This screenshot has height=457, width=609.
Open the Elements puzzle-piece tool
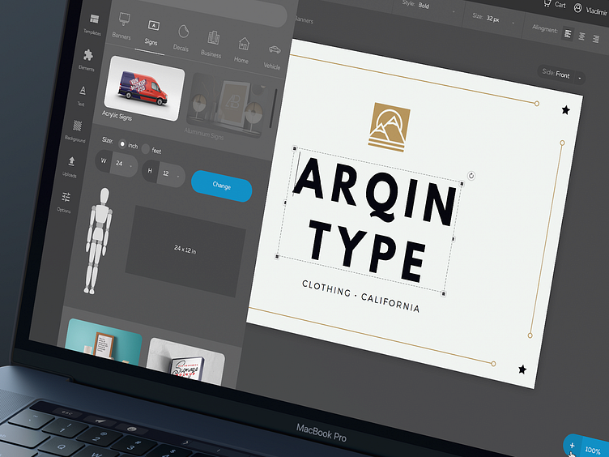pyautogui.click(x=87, y=58)
